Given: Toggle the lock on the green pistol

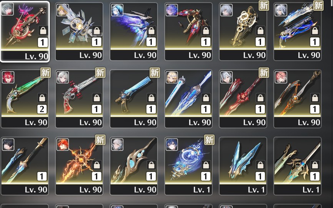Looking at the screenshot, I should pos(42,98).
